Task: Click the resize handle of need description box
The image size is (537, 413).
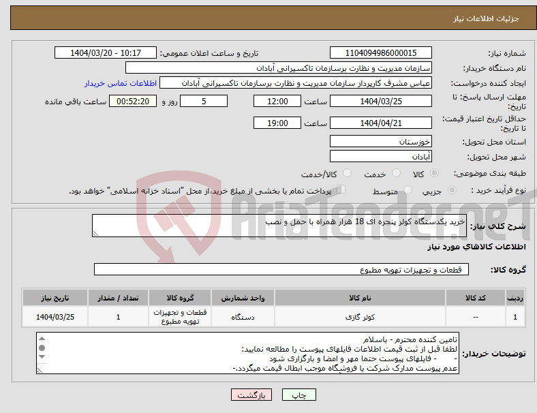Action: pyautogui.click(x=95, y=234)
